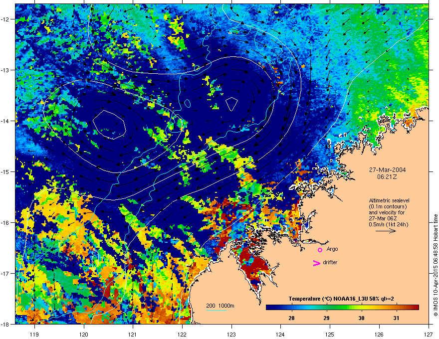This screenshot has width=439, height=339.
Task: Click the '200 1000m' depth label
Action: coord(220,306)
